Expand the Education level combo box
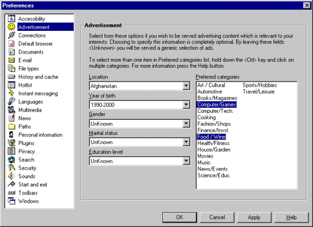The image size is (313, 227). click(186, 161)
